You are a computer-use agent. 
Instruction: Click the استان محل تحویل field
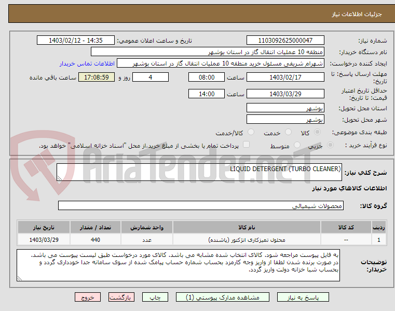[285, 108]
